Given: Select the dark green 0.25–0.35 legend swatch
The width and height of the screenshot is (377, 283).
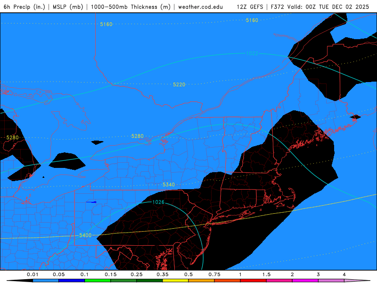Looking at the screenshot, I should click(149, 281).
